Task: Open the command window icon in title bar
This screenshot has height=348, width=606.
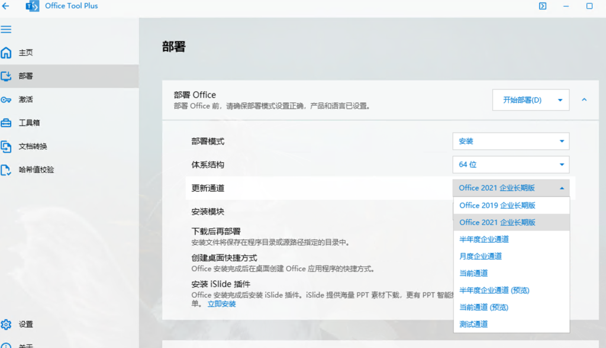Action: click(x=542, y=6)
